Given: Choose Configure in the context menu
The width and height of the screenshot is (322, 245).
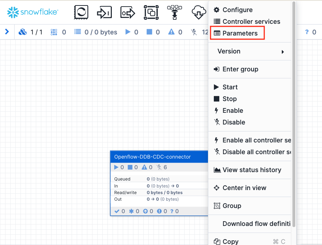Looking at the screenshot, I should 237,10.
